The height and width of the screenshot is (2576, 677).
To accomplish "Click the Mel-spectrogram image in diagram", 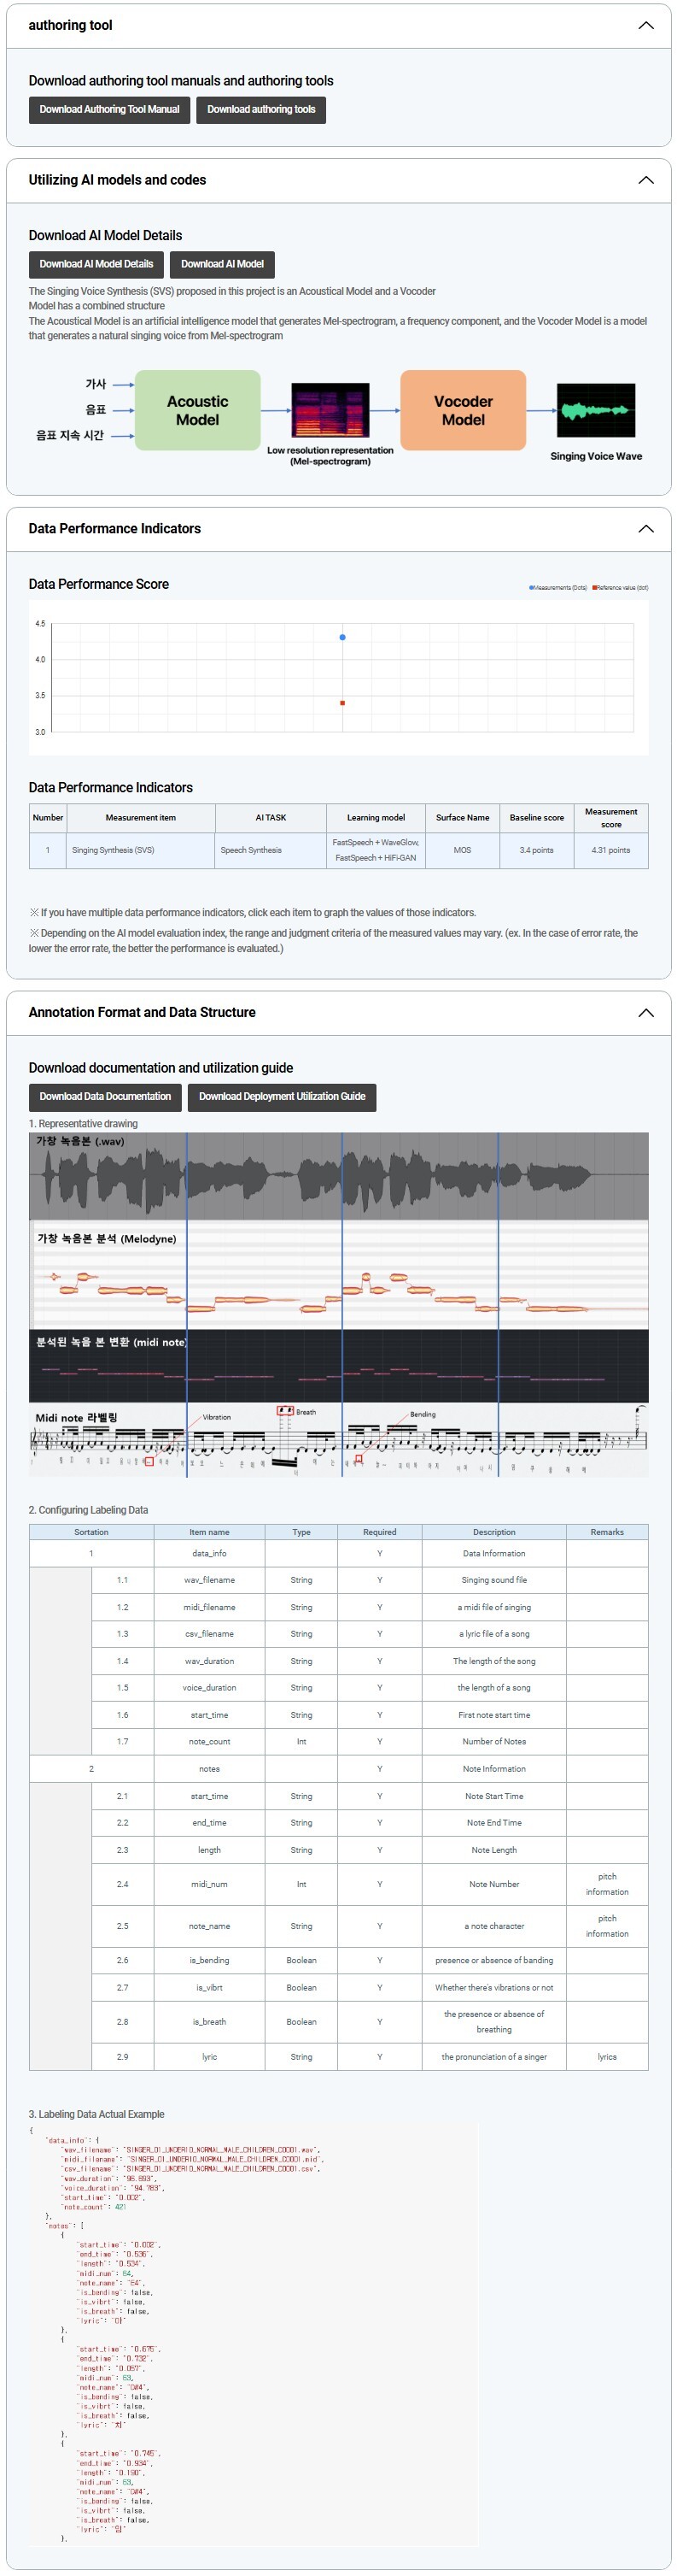I will coord(330,410).
